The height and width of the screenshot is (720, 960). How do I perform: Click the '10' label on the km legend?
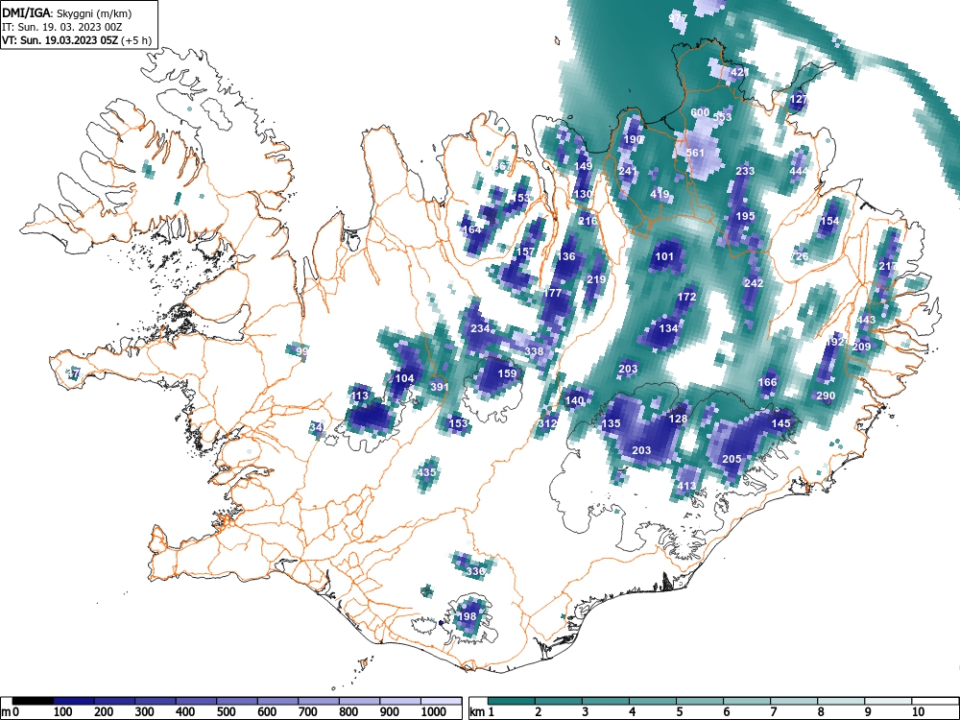tap(917, 712)
